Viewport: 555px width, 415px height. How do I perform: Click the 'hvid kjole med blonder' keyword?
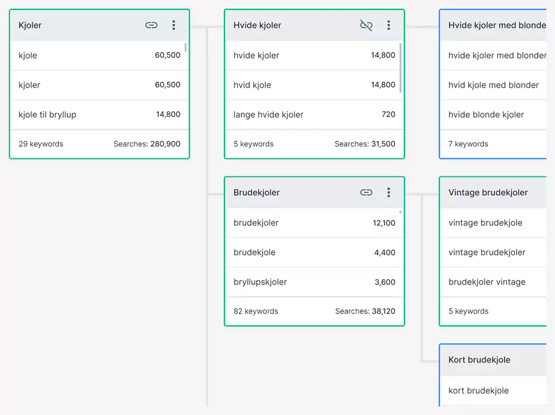494,85
